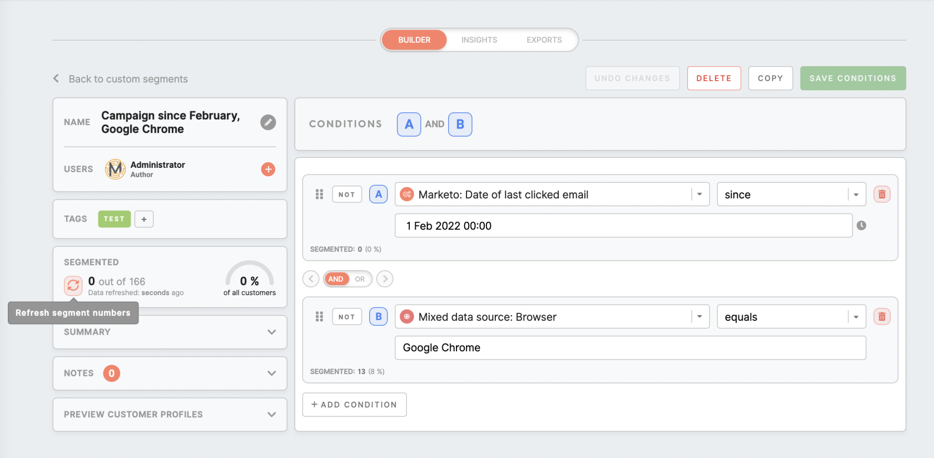Click the right arrow beside AND/OR toggle
Screen dimensions: 934x458
[385, 279]
